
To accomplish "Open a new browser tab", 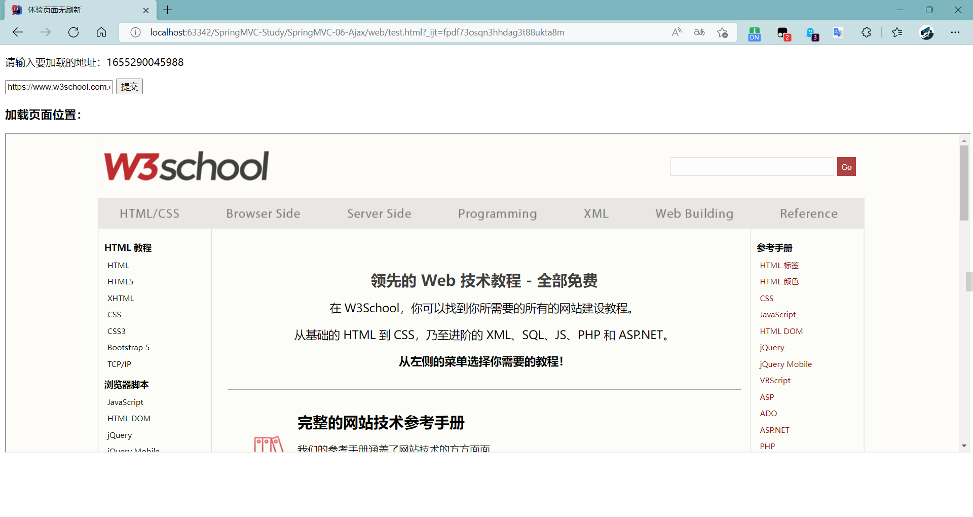I will [168, 10].
